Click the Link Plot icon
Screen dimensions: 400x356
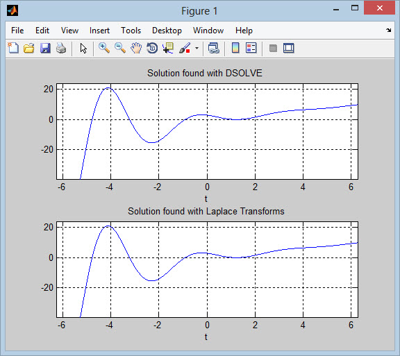213,48
